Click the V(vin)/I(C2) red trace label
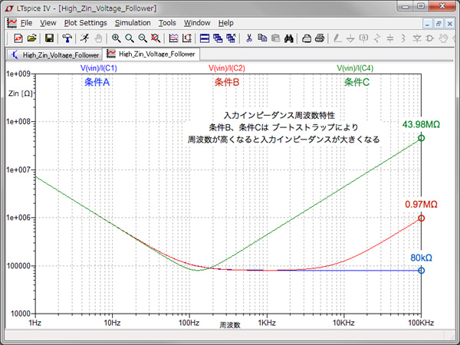Screen dimensions: 460x345 227,68
